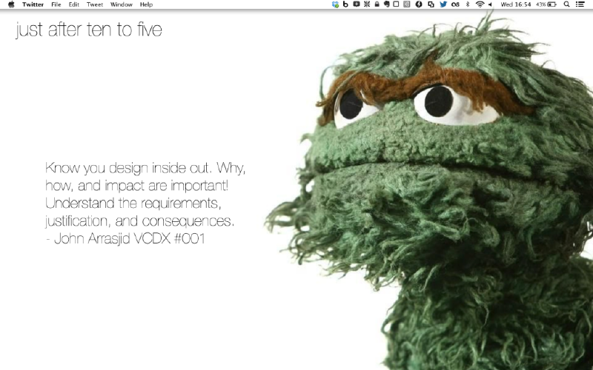Open the volume speaker menu

coord(491,4)
